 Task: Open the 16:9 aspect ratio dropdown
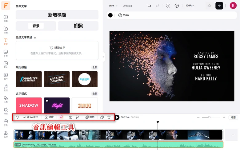(x=113, y=6)
